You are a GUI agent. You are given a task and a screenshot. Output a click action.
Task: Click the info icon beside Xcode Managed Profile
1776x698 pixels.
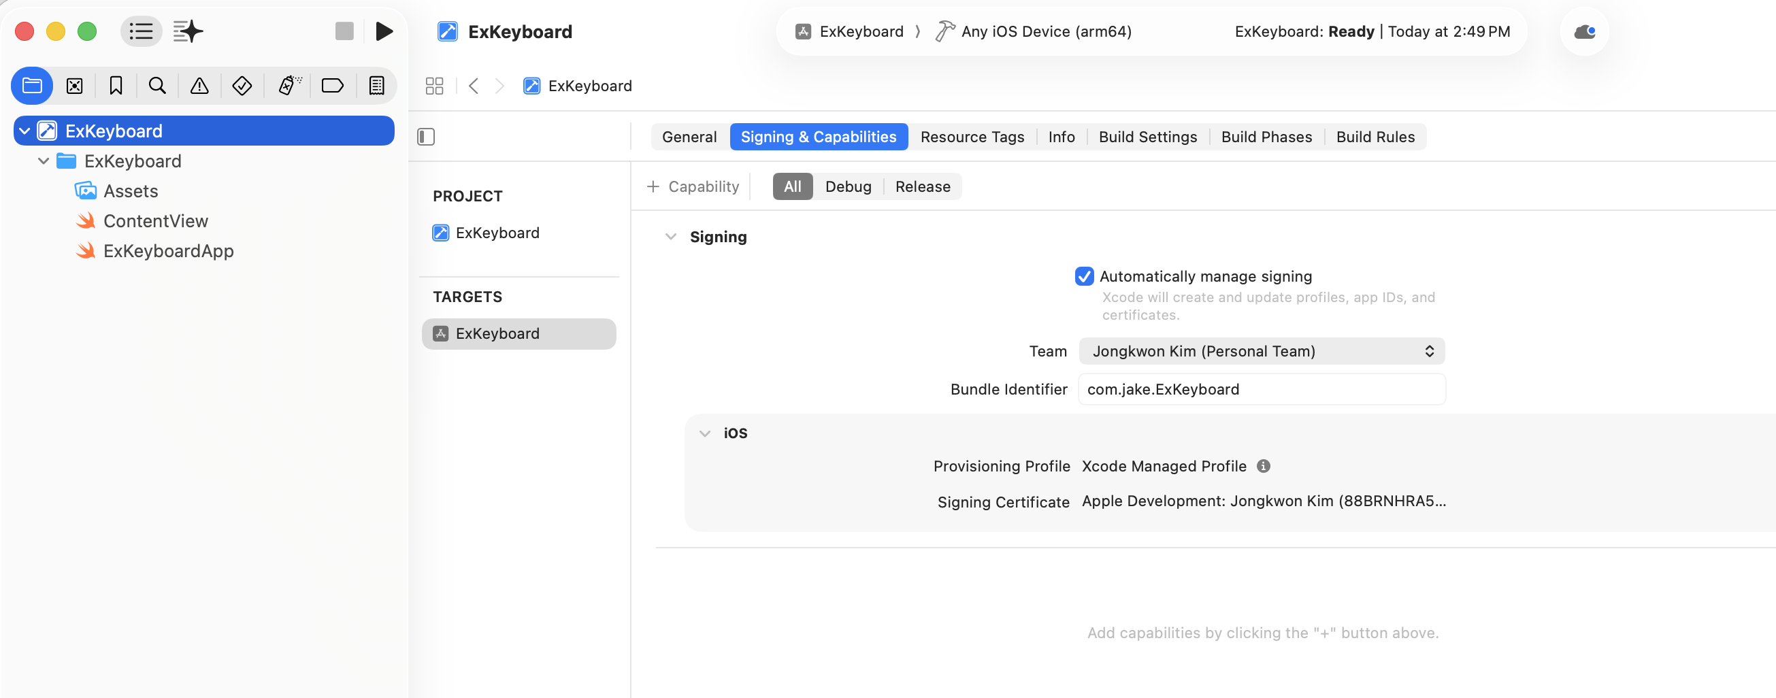(x=1263, y=466)
